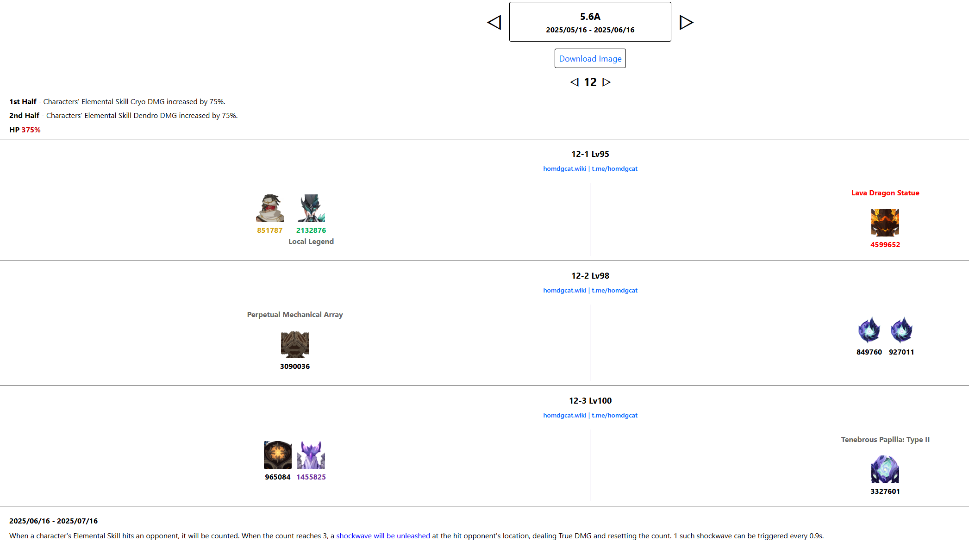Screen dimensions: 969x542
Task: Click the Local Legend enemy icon with 2132876 HP
Action: click(311, 208)
